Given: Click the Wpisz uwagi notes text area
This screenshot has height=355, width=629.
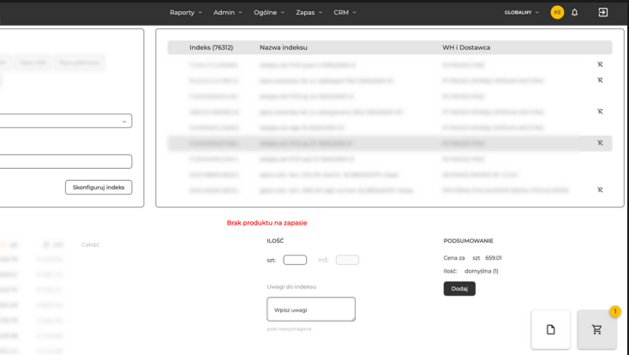Looking at the screenshot, I should click(310, 309).
